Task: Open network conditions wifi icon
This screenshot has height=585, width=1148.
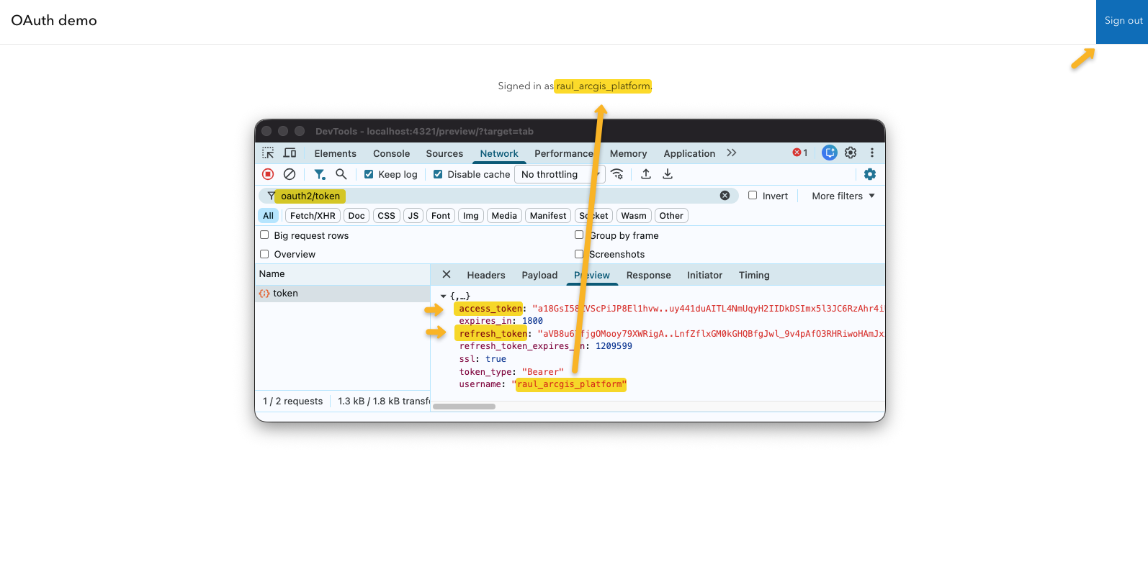Action: pyautogui.click(x=617, y=174)
